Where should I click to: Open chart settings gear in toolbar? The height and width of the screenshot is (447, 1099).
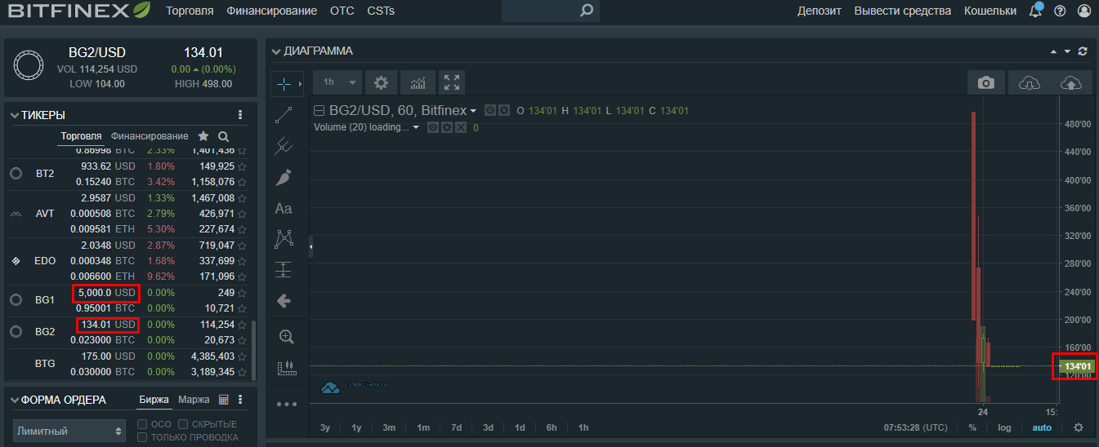[381, 82]
